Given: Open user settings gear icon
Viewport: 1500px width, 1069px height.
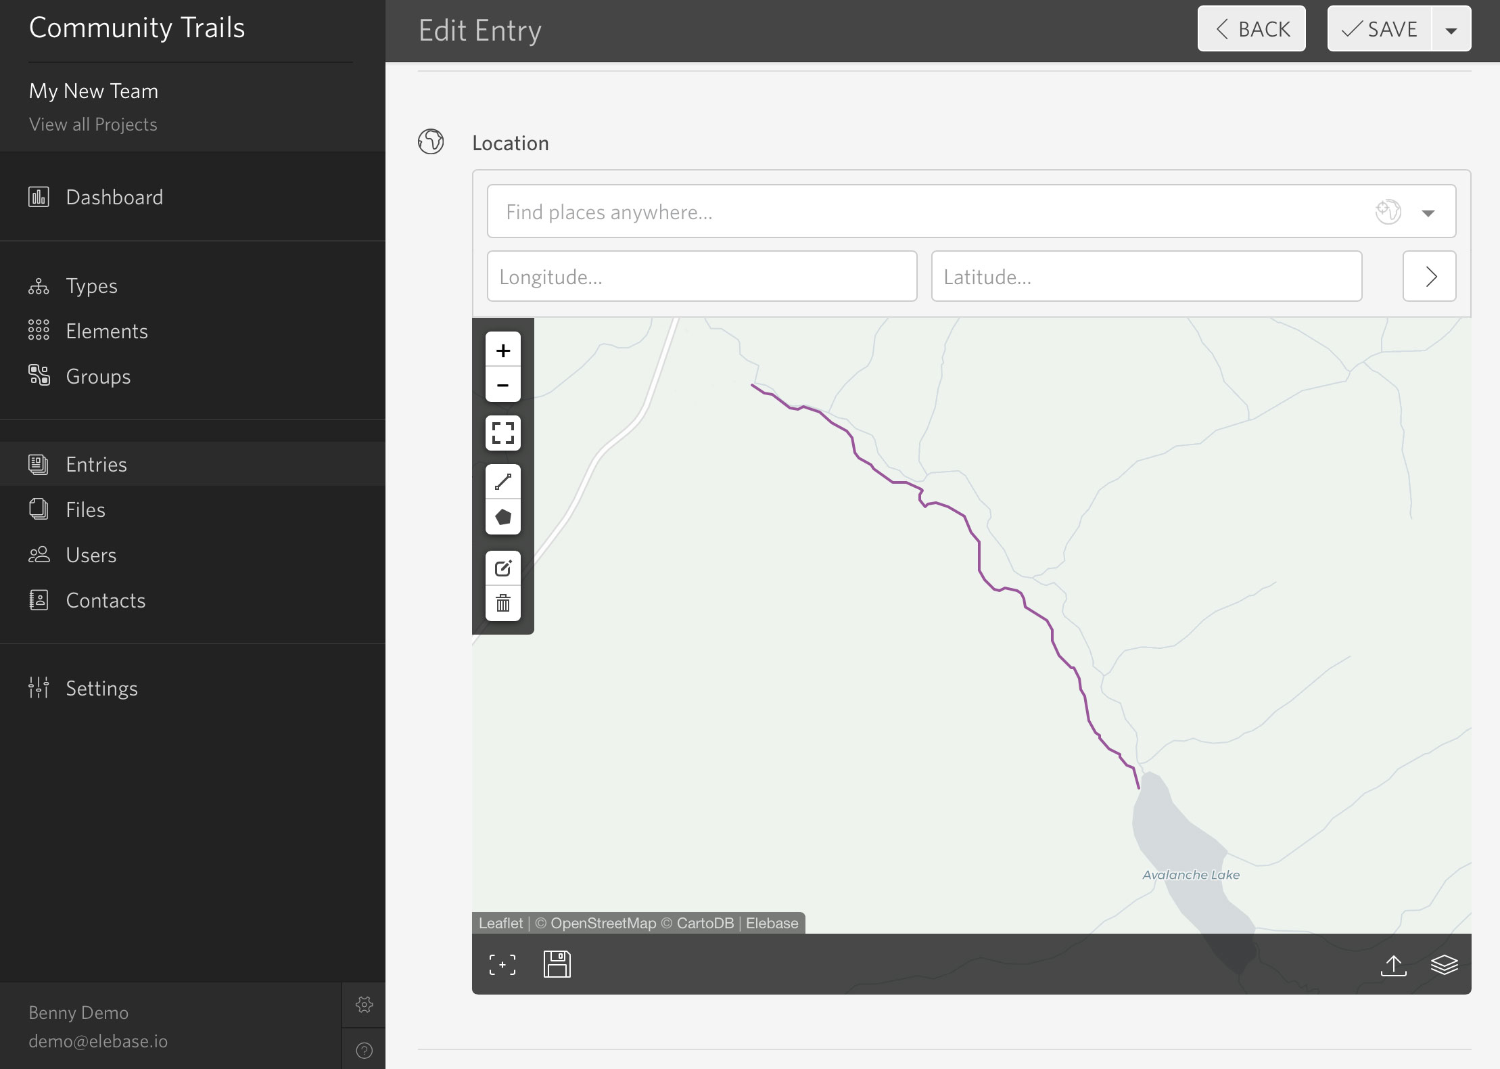Looking at the screenshot, I should [x=364, y=1005].
